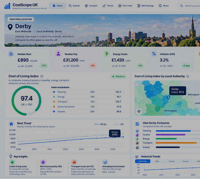
Task: Click the Historical Trends chart icon
Action: click(x=137, y=156)
